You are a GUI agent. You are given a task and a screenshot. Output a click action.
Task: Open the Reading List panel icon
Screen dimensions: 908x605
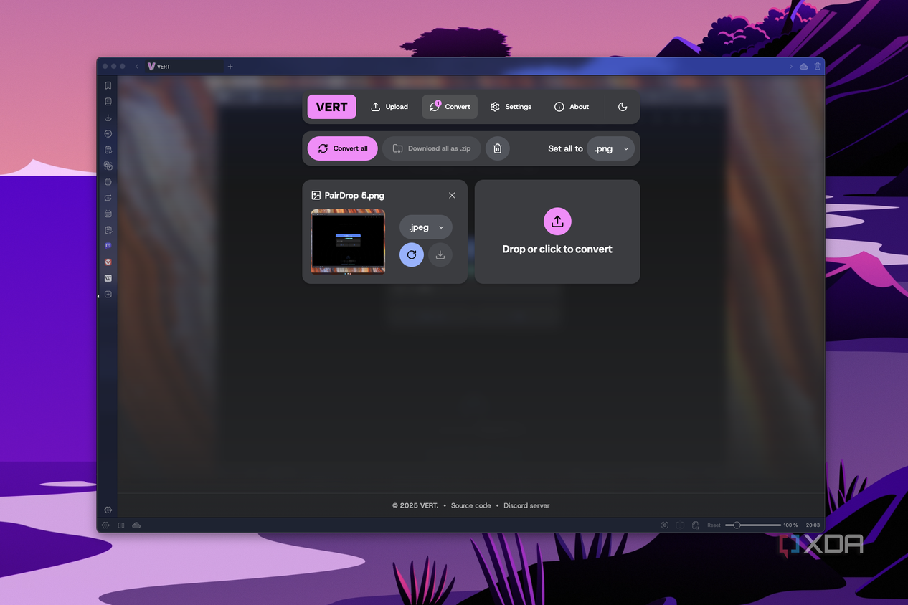108,102
